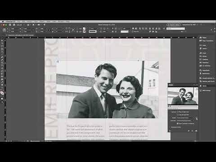Click the Media panel flyout menu
This screenshot has width=216, height=162.
(x=197, y=85)
